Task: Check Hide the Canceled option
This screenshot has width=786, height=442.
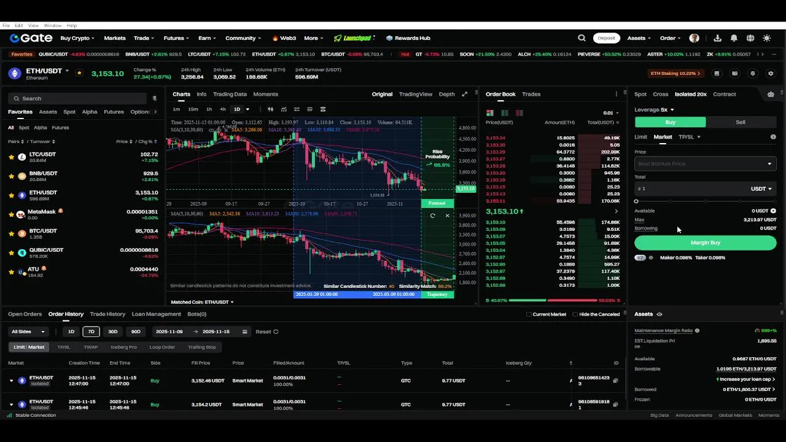Action: (575, 314)
